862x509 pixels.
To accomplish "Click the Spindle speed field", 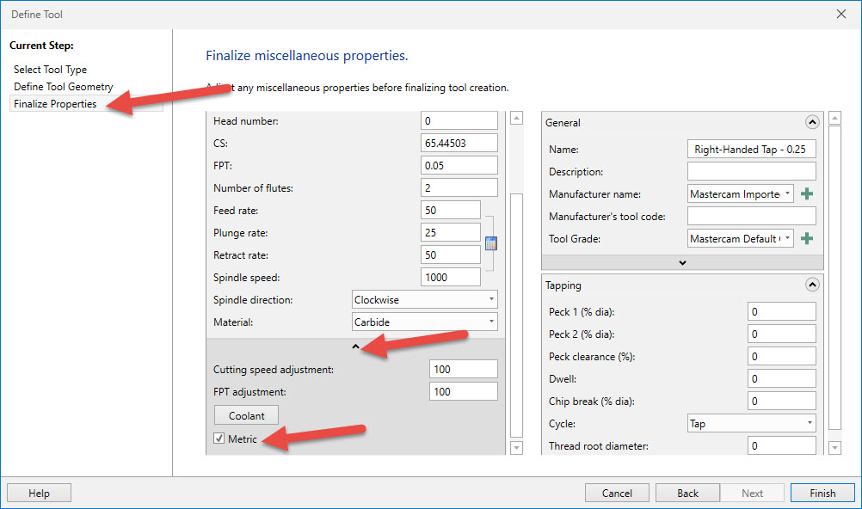I will 450,277.
